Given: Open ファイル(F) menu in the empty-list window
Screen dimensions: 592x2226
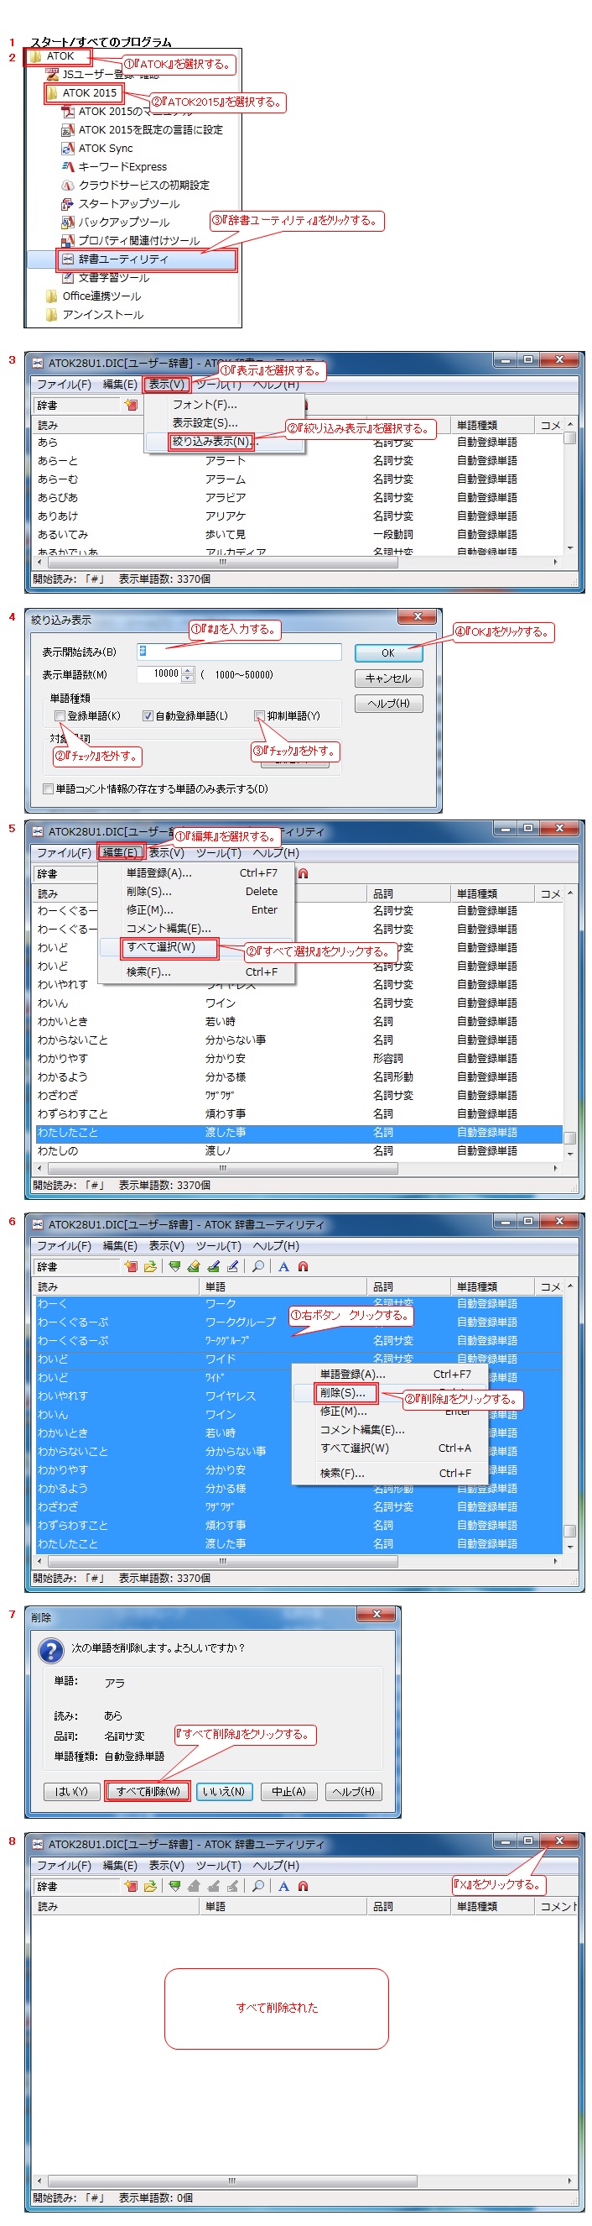Looking at the screenshot, I should tap(63, 1866).
